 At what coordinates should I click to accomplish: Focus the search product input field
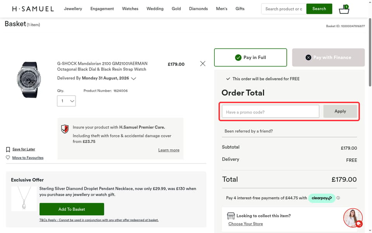tap(284, 9)
